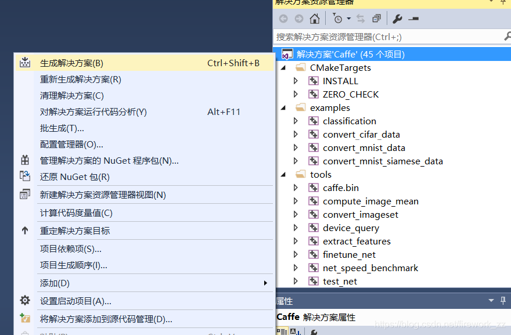Viewport: 511px width, 335px height.
Task: Focus the Solution Explorer search box
Action: pyautogui.click(x=390, y=37)
